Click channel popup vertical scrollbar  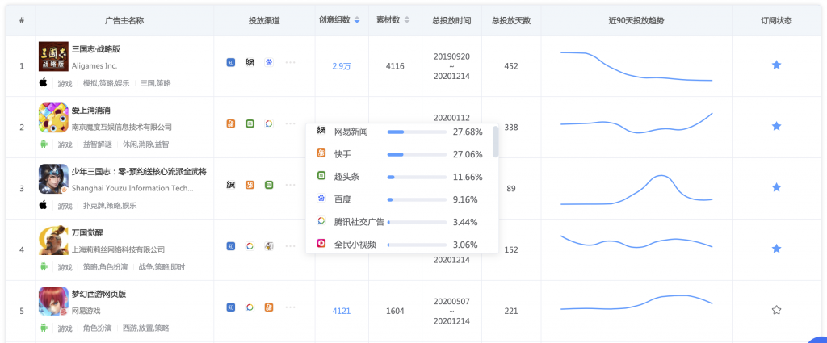tap(495, 141)
